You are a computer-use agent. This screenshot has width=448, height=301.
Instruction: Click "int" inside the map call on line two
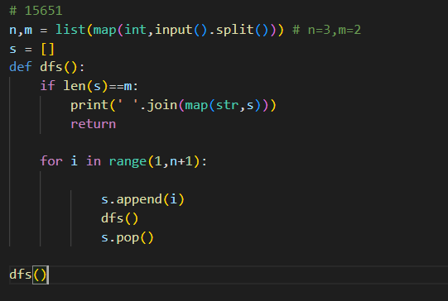point(136,30)
